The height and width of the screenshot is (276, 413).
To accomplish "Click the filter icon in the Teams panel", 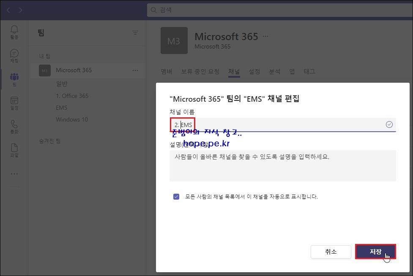I will click(x=135, y=32).
